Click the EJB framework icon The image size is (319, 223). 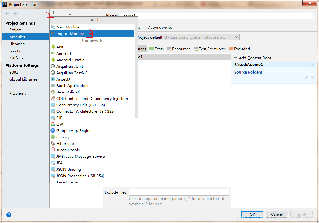(x=53, y=118)
